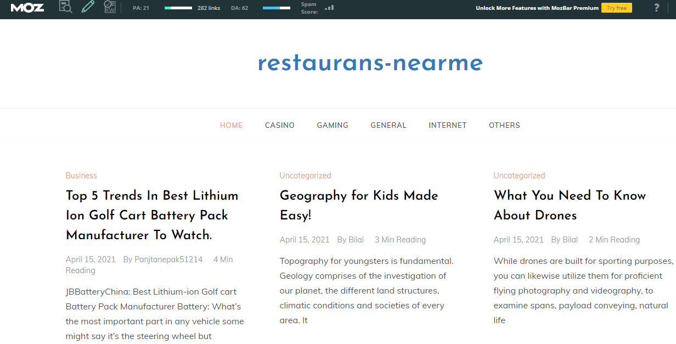The height and width of the screenshot is (344, 676).
Task: Open article about drones headline
Action: coord(570,205)
